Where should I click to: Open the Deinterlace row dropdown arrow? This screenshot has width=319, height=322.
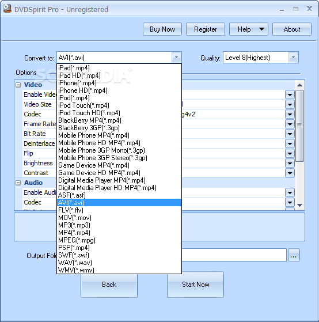(290, 144)
